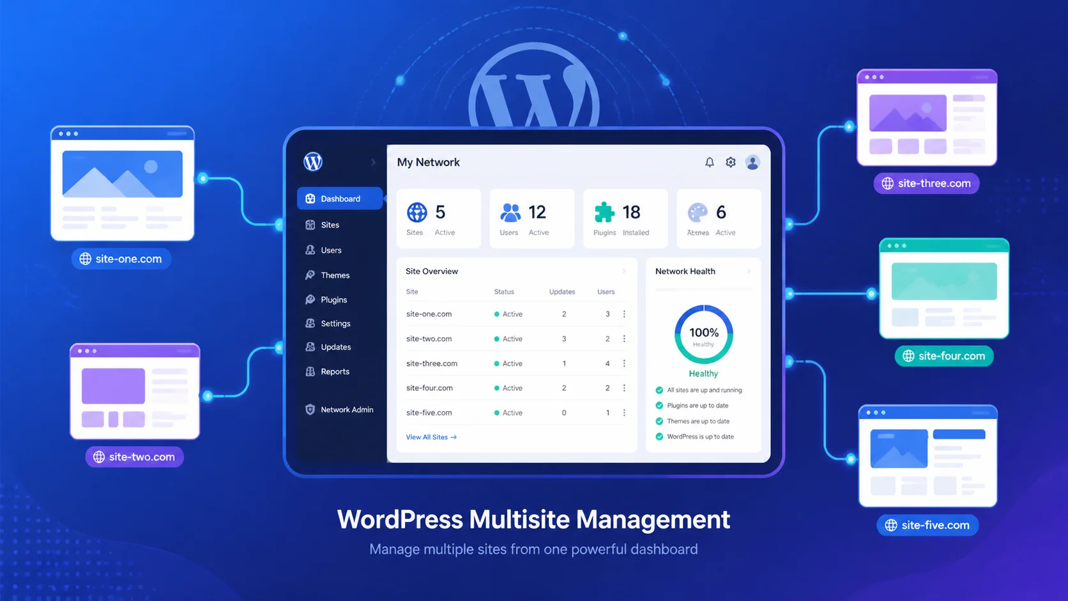Follow the View All Sites link

431,437
